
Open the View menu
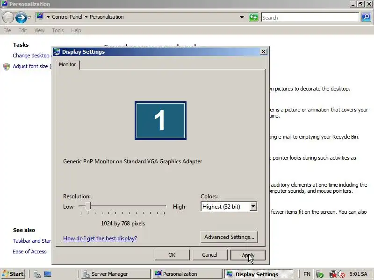39,30
